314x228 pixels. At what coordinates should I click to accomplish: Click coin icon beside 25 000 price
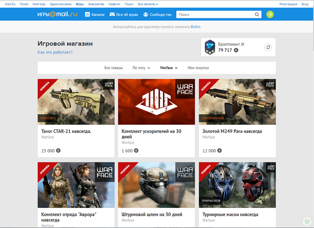(58, 150)
